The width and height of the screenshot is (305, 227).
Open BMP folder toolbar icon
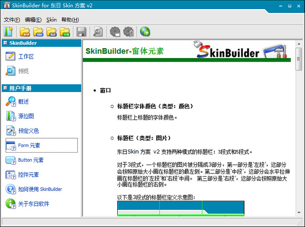tap(25, 32)
